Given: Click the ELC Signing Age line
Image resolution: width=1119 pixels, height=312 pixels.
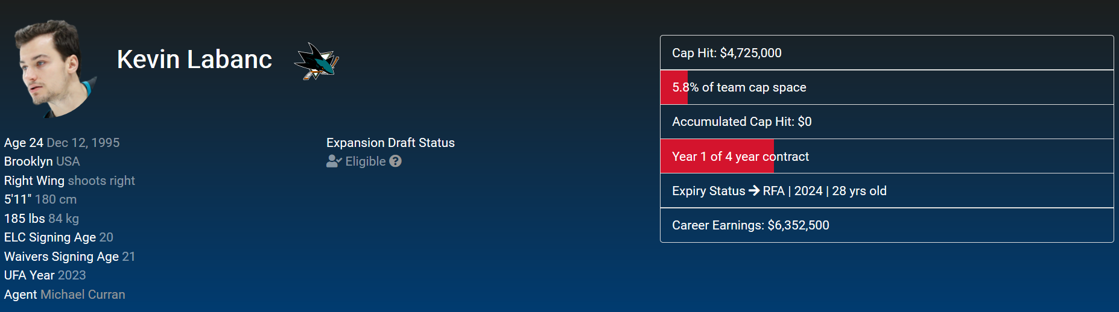Looking at the screenshot, I should (x=59, y=237).
